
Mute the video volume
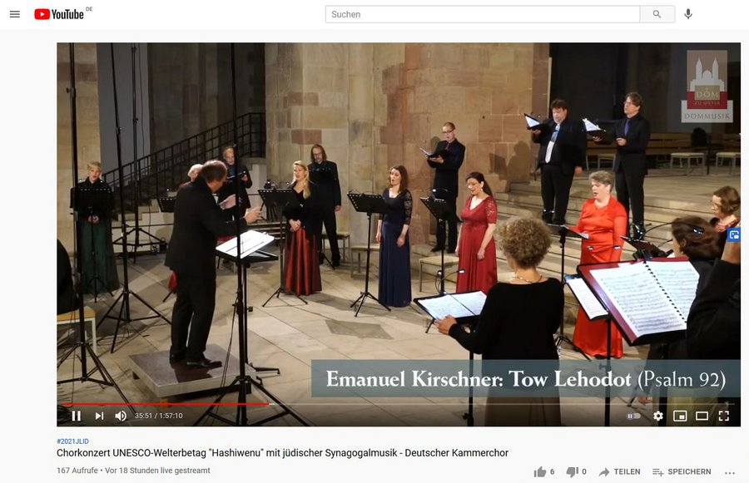[121, 416]
